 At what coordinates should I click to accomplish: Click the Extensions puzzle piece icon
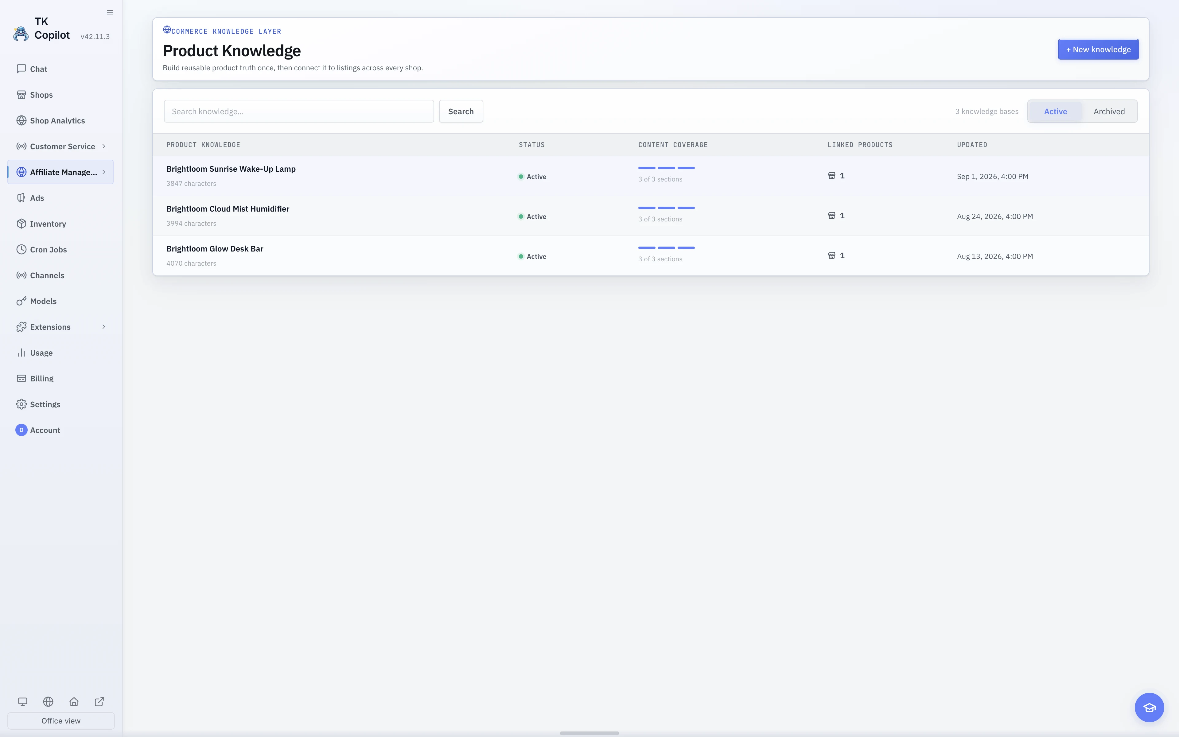point(21,327)
